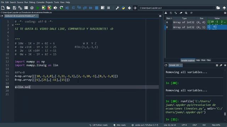Open the Projects menu
Screen dimensions: 227x127
coord(49,2)
